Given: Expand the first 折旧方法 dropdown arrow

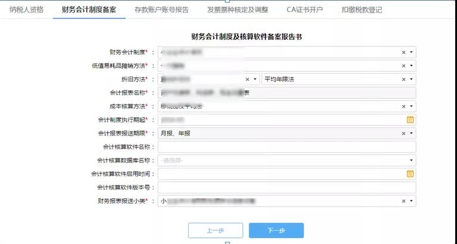Looking at the screenshot, I should point(255,79).
